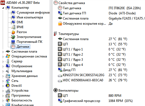Expand the Операционная система node
The image size is (145, 106).
click(3, 57)
